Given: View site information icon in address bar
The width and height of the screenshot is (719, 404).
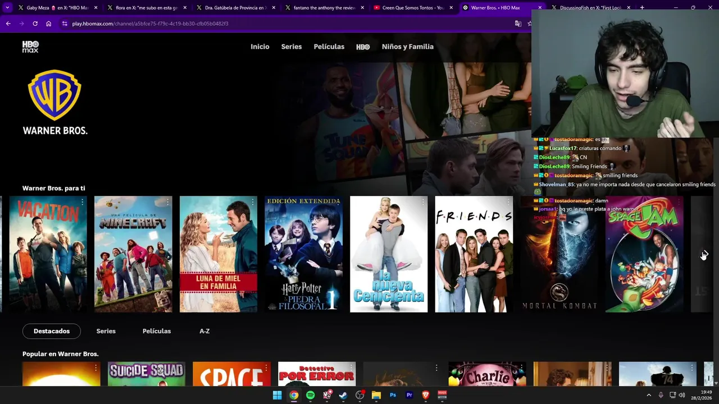Looking at the screenshot, I should (x=65, y=24).
